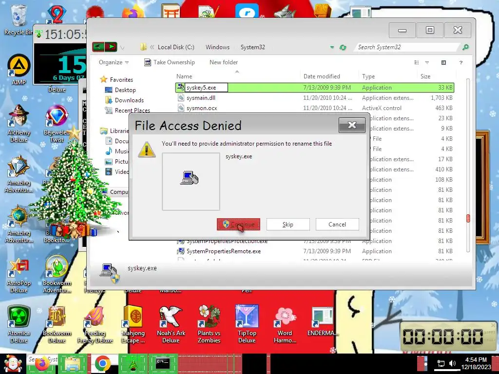Open address bar history dropdown
This screenshot has width=499, height=374.
click(x=332, y=47)
